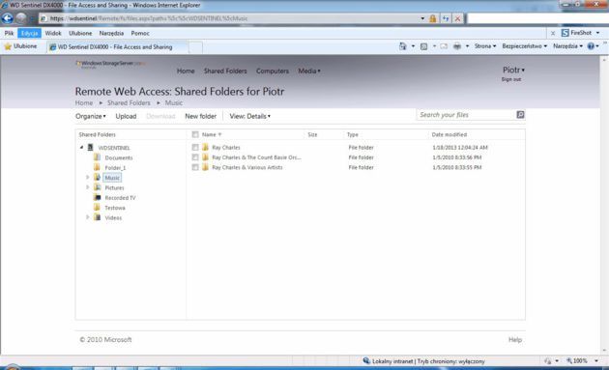Click the New folder button
The width and height of the screenshot is (609, 370).
[200, 116]
